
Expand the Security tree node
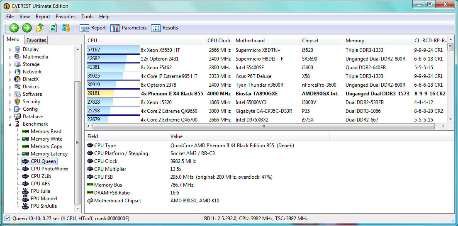(x=10, y=102)
